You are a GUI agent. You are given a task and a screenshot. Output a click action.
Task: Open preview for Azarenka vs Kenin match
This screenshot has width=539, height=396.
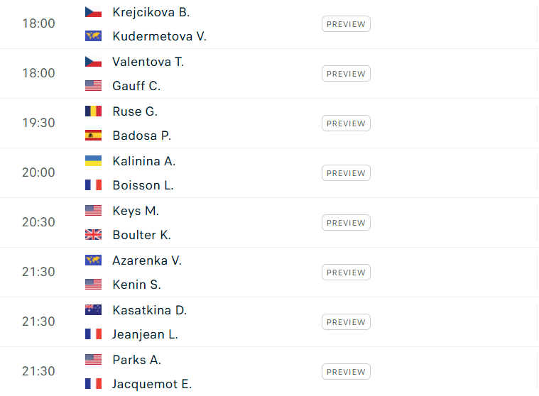click(346, 273)
